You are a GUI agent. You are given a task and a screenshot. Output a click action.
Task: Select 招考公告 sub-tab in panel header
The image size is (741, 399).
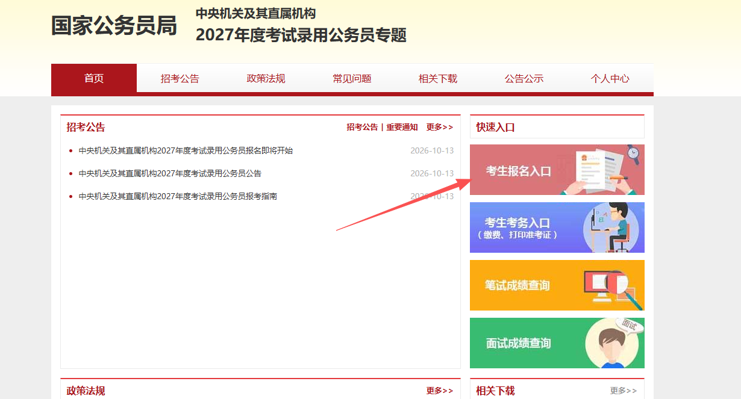[x=362, y=127]
